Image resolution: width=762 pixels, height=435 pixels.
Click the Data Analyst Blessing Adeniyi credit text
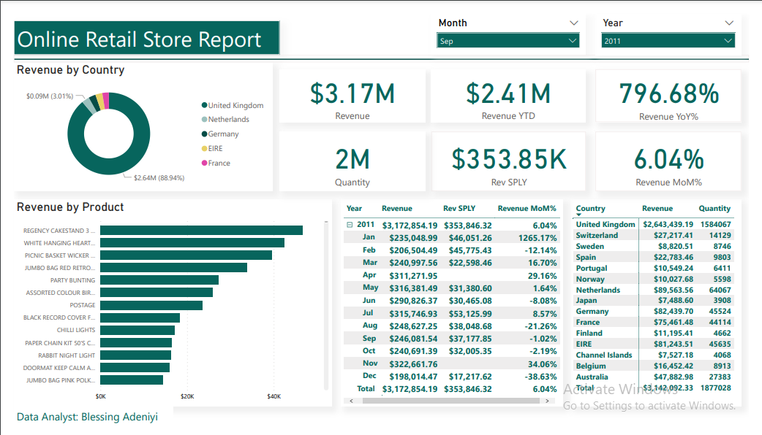87,417
